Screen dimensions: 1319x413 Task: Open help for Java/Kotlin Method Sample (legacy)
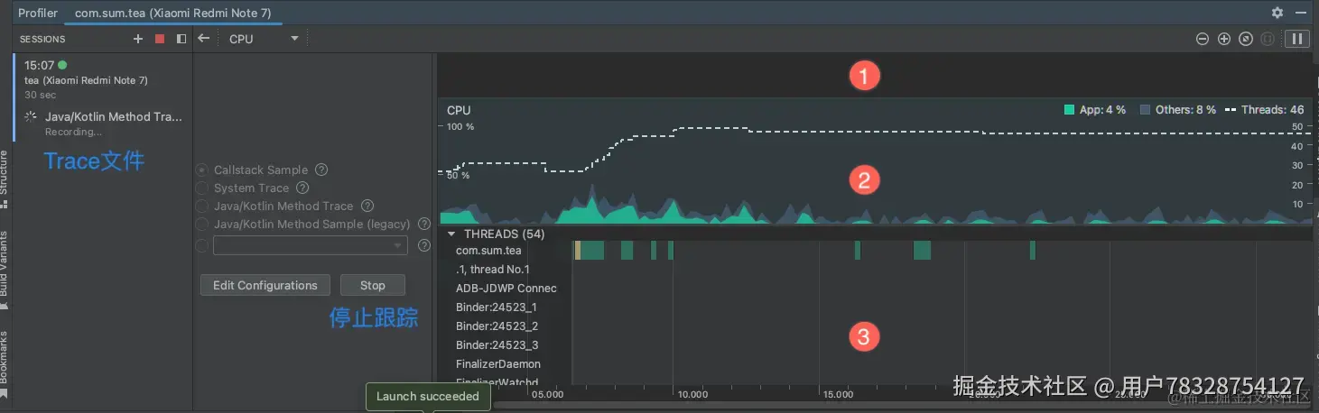click(x=423, y=224)
